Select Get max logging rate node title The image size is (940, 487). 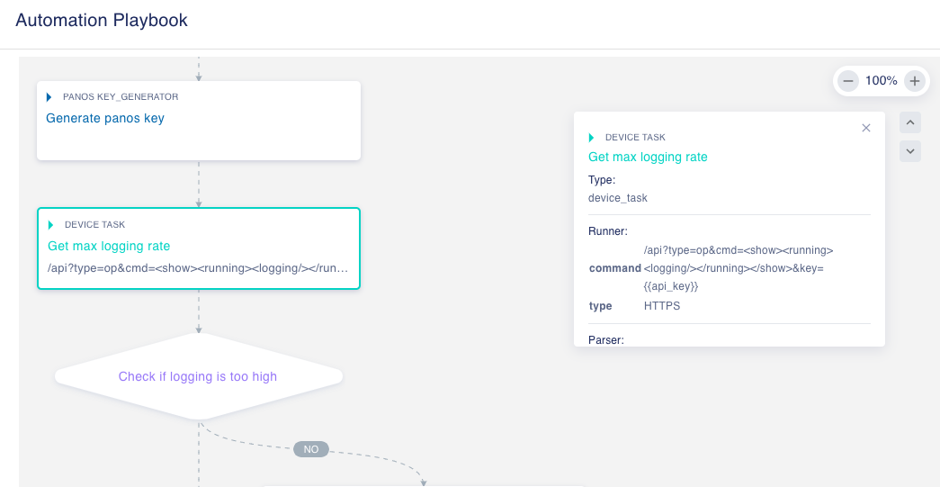tap(109, 246)
